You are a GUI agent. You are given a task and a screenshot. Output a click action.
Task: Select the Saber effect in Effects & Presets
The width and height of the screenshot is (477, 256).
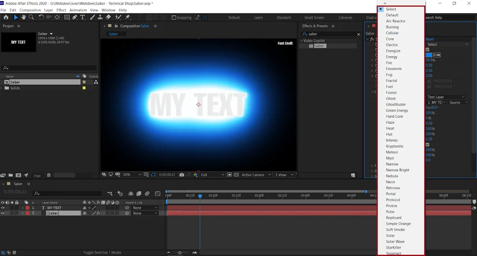319,46
